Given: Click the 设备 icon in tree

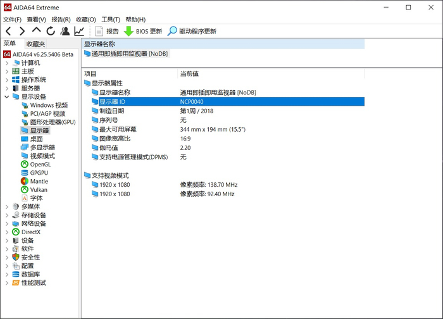Looking at the screenshot, I should click(16, 241).
